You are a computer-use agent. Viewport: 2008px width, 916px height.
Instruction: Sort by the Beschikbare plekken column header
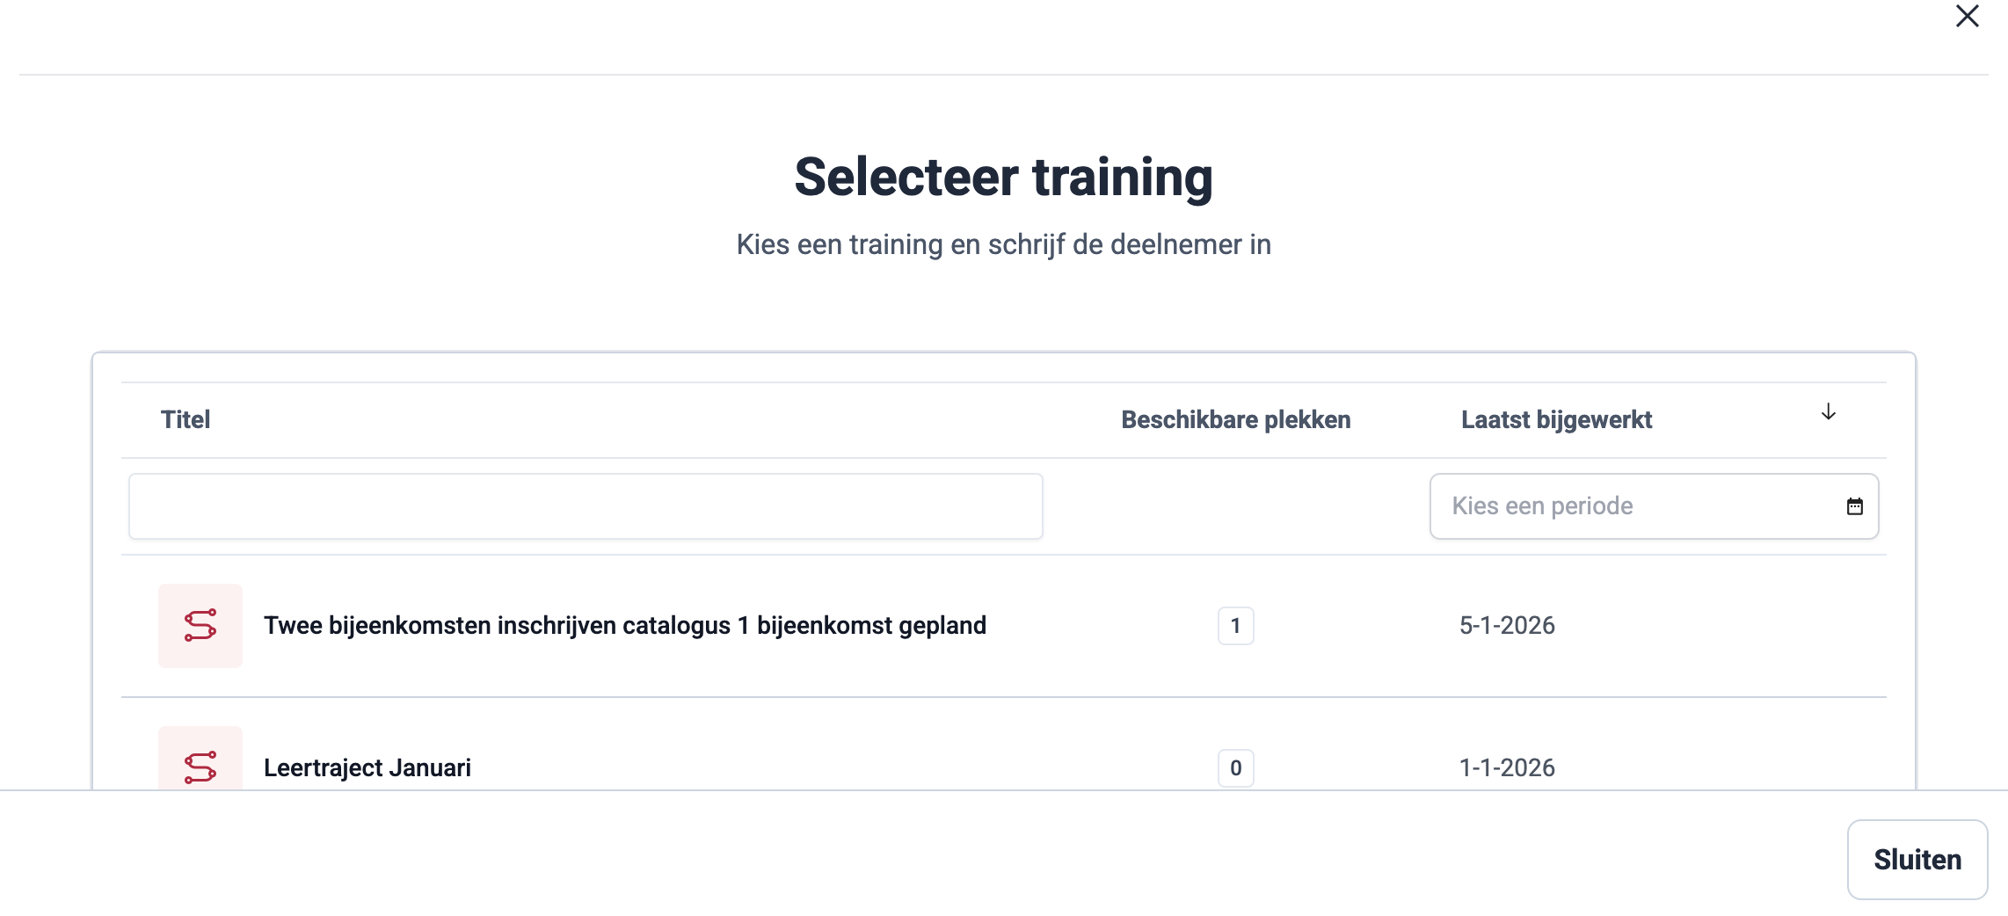click(1235, 420)
